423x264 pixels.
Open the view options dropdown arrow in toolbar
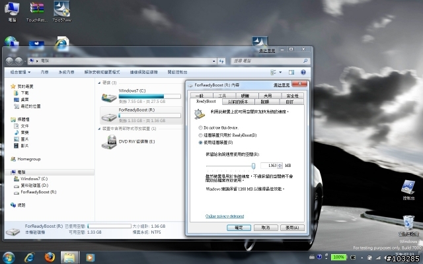click(280, 72)
